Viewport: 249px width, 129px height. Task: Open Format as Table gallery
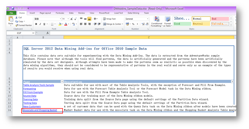click(x=168, y=22)
